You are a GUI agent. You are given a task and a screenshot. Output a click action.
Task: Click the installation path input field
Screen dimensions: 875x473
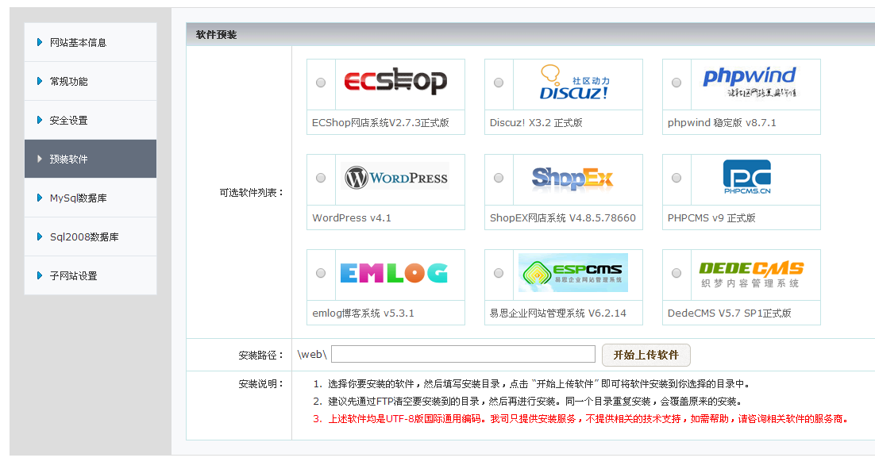pos(463,353)
